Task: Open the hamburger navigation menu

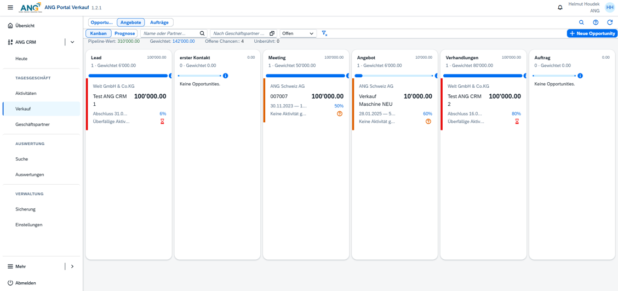Action: 10,8
